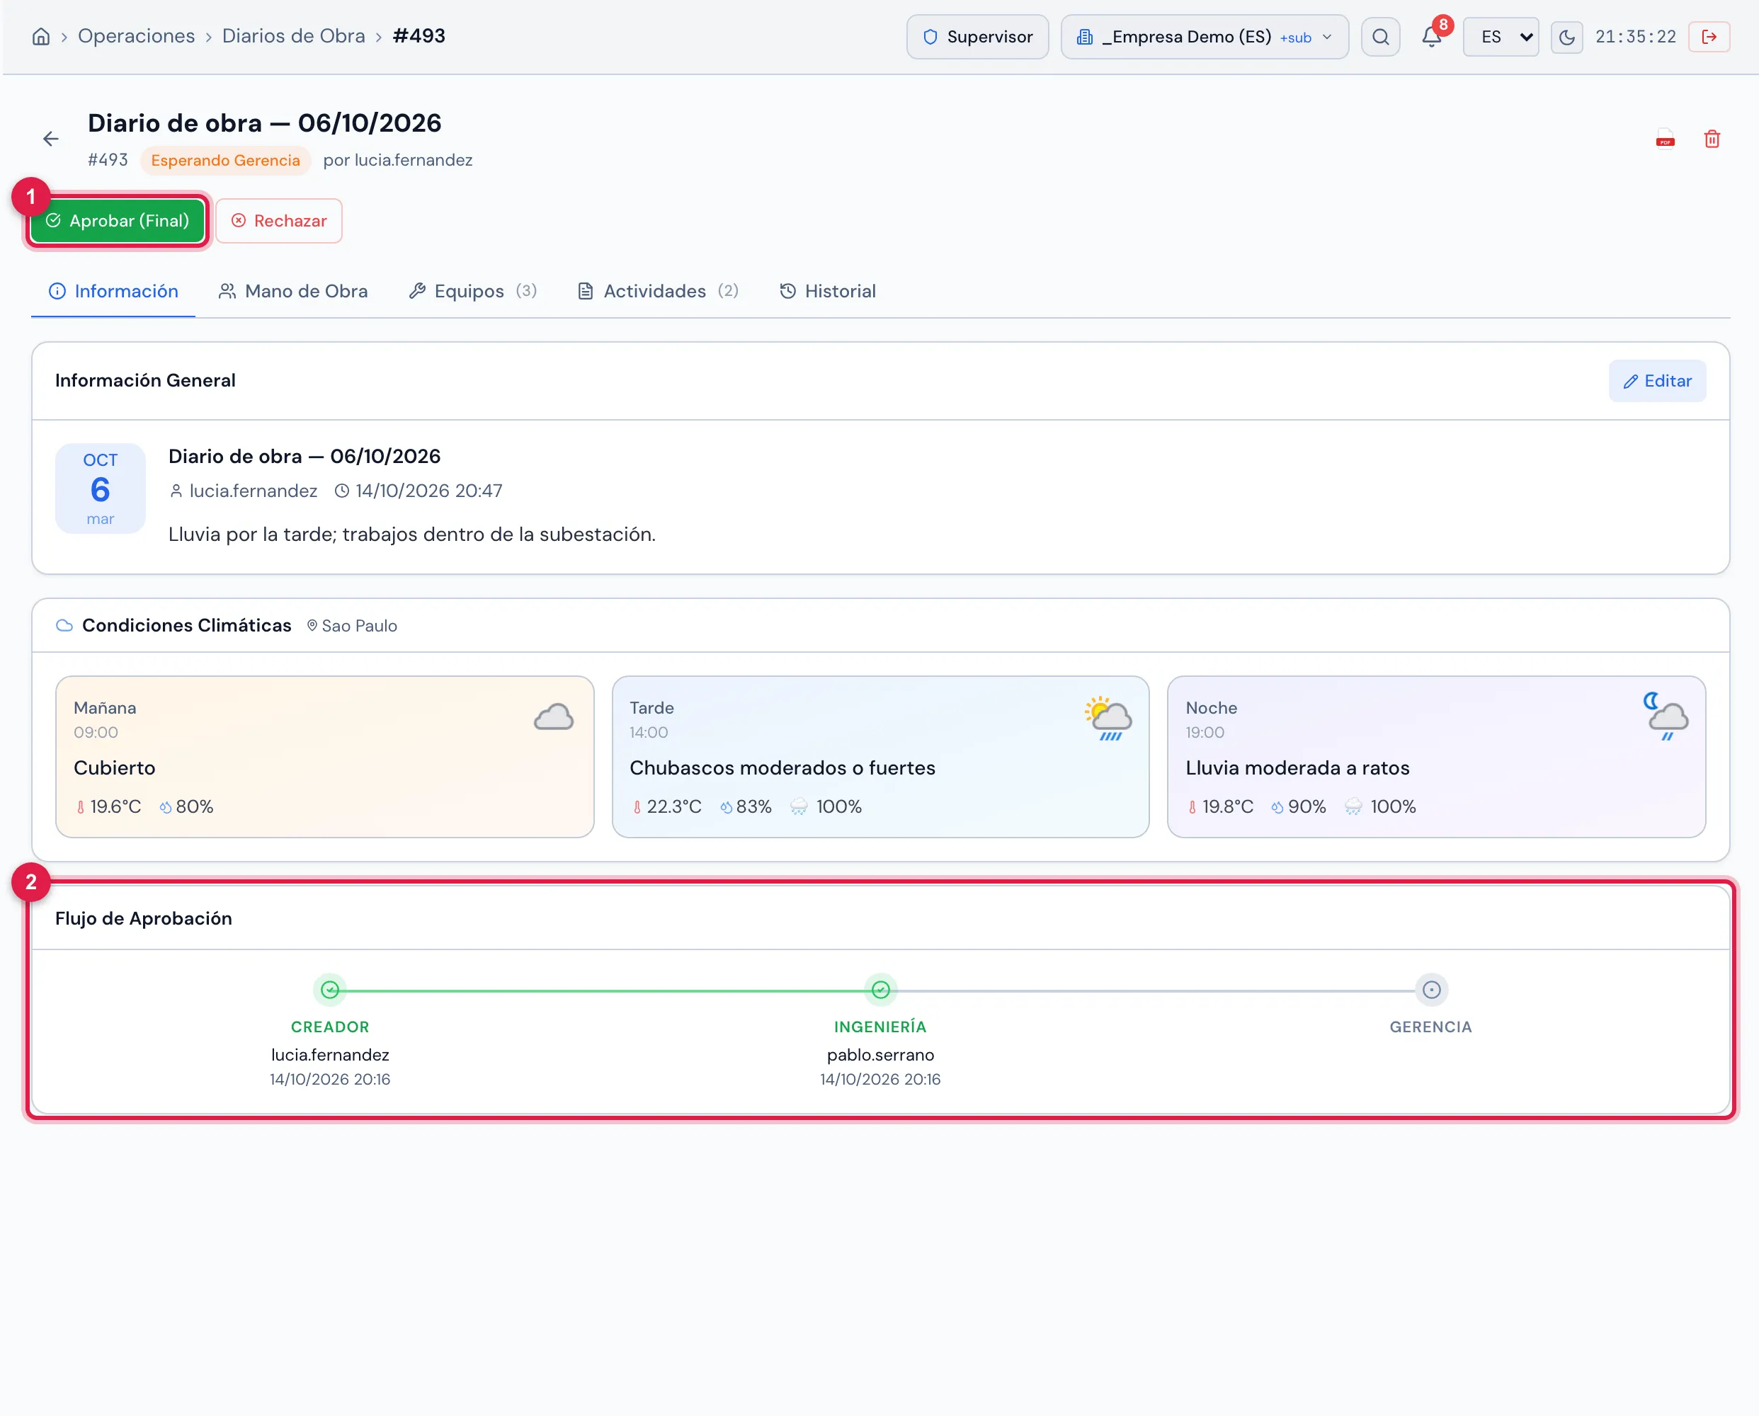The image size is (1759, 1416).
Task: Expand the _Empresa Demo (ES) company selector
Action: pos(1205,37)
